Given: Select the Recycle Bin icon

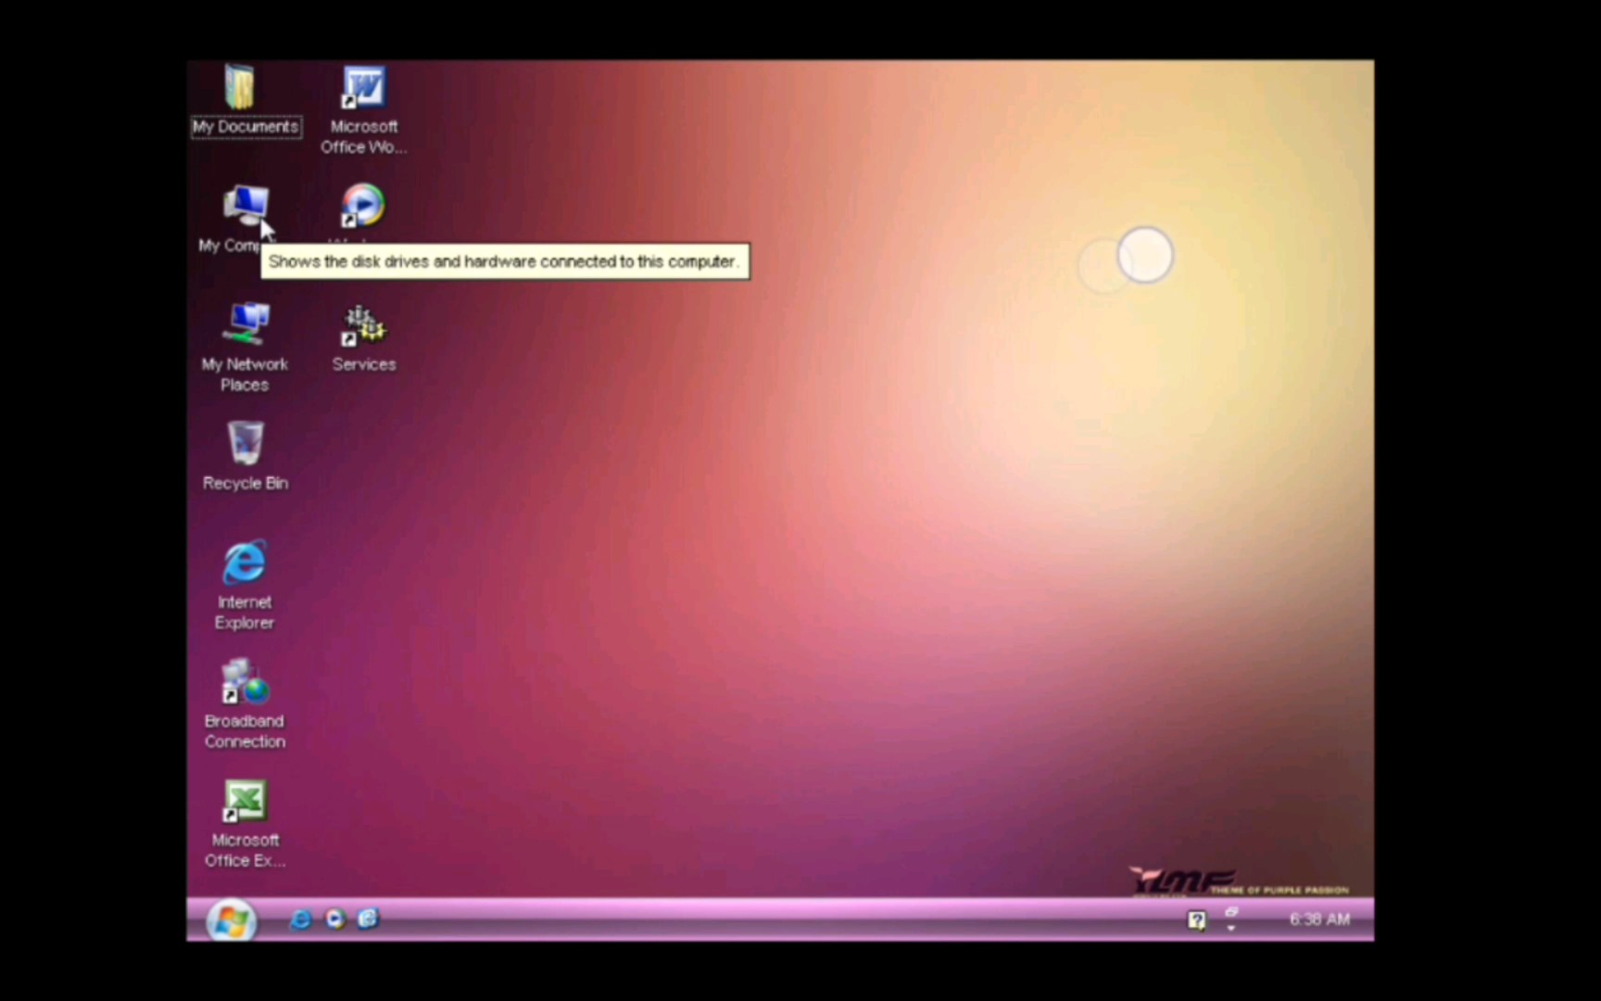Looking at the screenshot, I should (246, 443).
